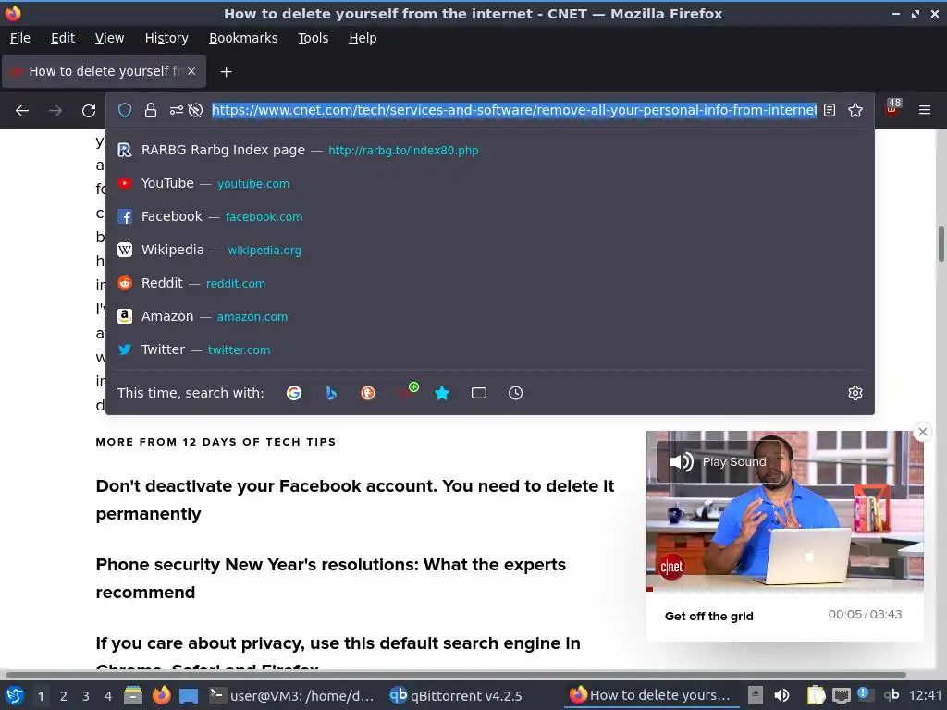947x710 pixels.
Task: Choose the Amazon suggestion
Action: click(x=490, y=316)
